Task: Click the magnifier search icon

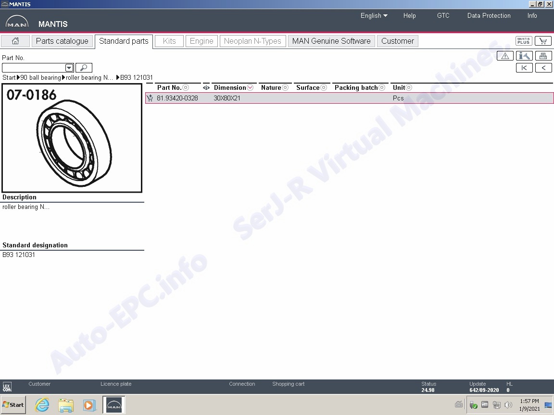Action: [84, 67]
